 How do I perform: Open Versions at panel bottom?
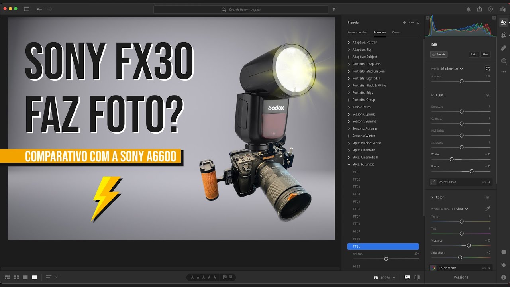pyautogui.click(x=461, y=277)
